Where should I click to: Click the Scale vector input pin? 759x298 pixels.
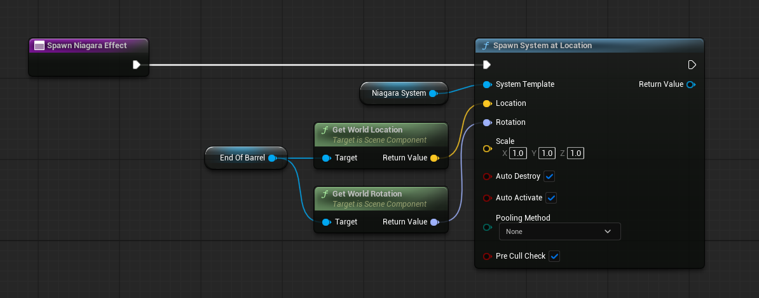(x=487, y=149)
